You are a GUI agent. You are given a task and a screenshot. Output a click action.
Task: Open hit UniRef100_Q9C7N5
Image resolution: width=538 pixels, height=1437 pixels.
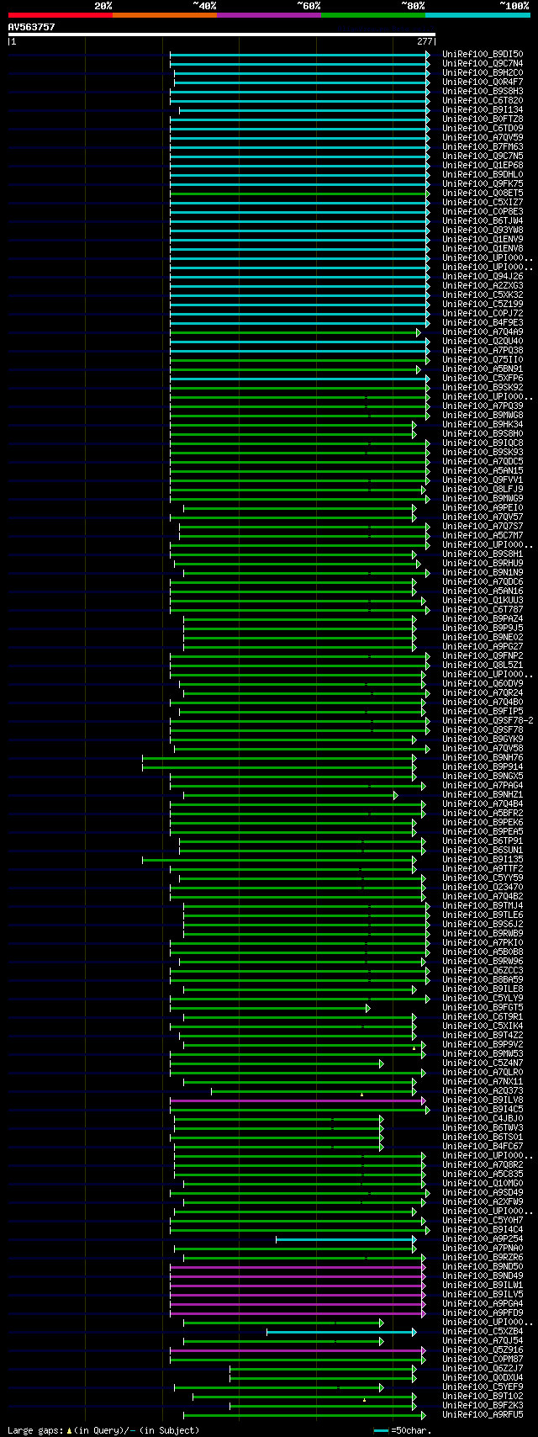483,156
